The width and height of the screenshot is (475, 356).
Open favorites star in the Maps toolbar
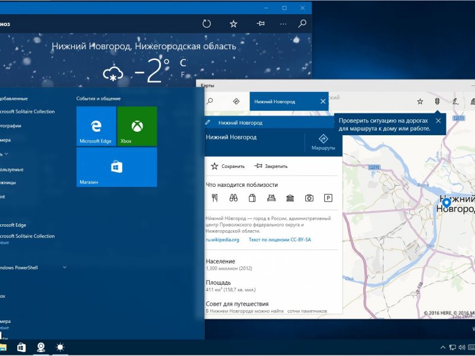click(420, 101)
